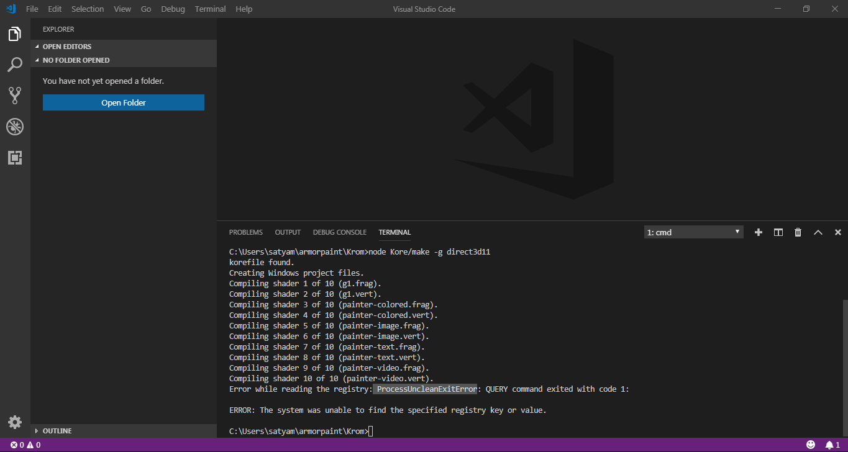Collapse the OPEN EDITORS section
The image size is (848, 452).
[66, 46]
